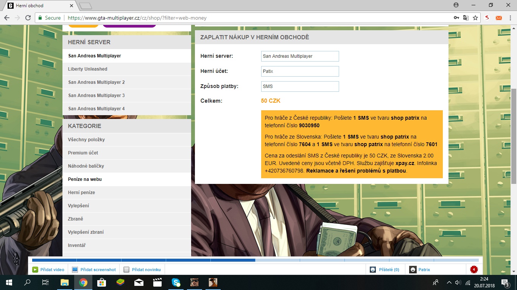Open the cap-wearing character taskbar app
This screenshot has width=517, height=290.
[x=213, y=282]
